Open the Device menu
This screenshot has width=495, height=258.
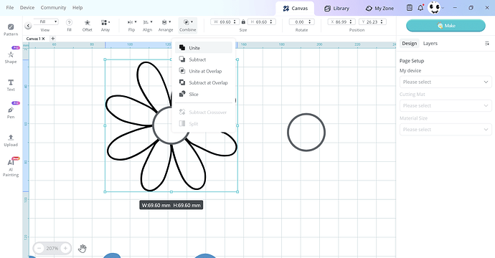pos(27,8)
